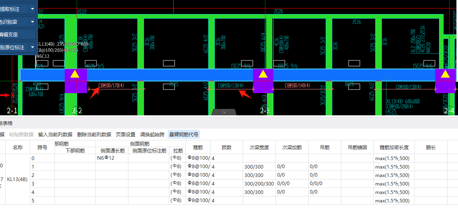Viewport: 458px width, 223px height.
Task: Select span number 3 row
Action: [x=42, y=183]
